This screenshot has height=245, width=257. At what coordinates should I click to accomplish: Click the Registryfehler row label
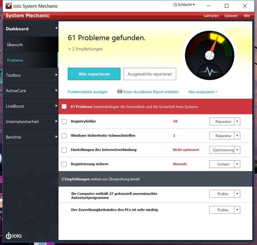[x=84, y=121]
